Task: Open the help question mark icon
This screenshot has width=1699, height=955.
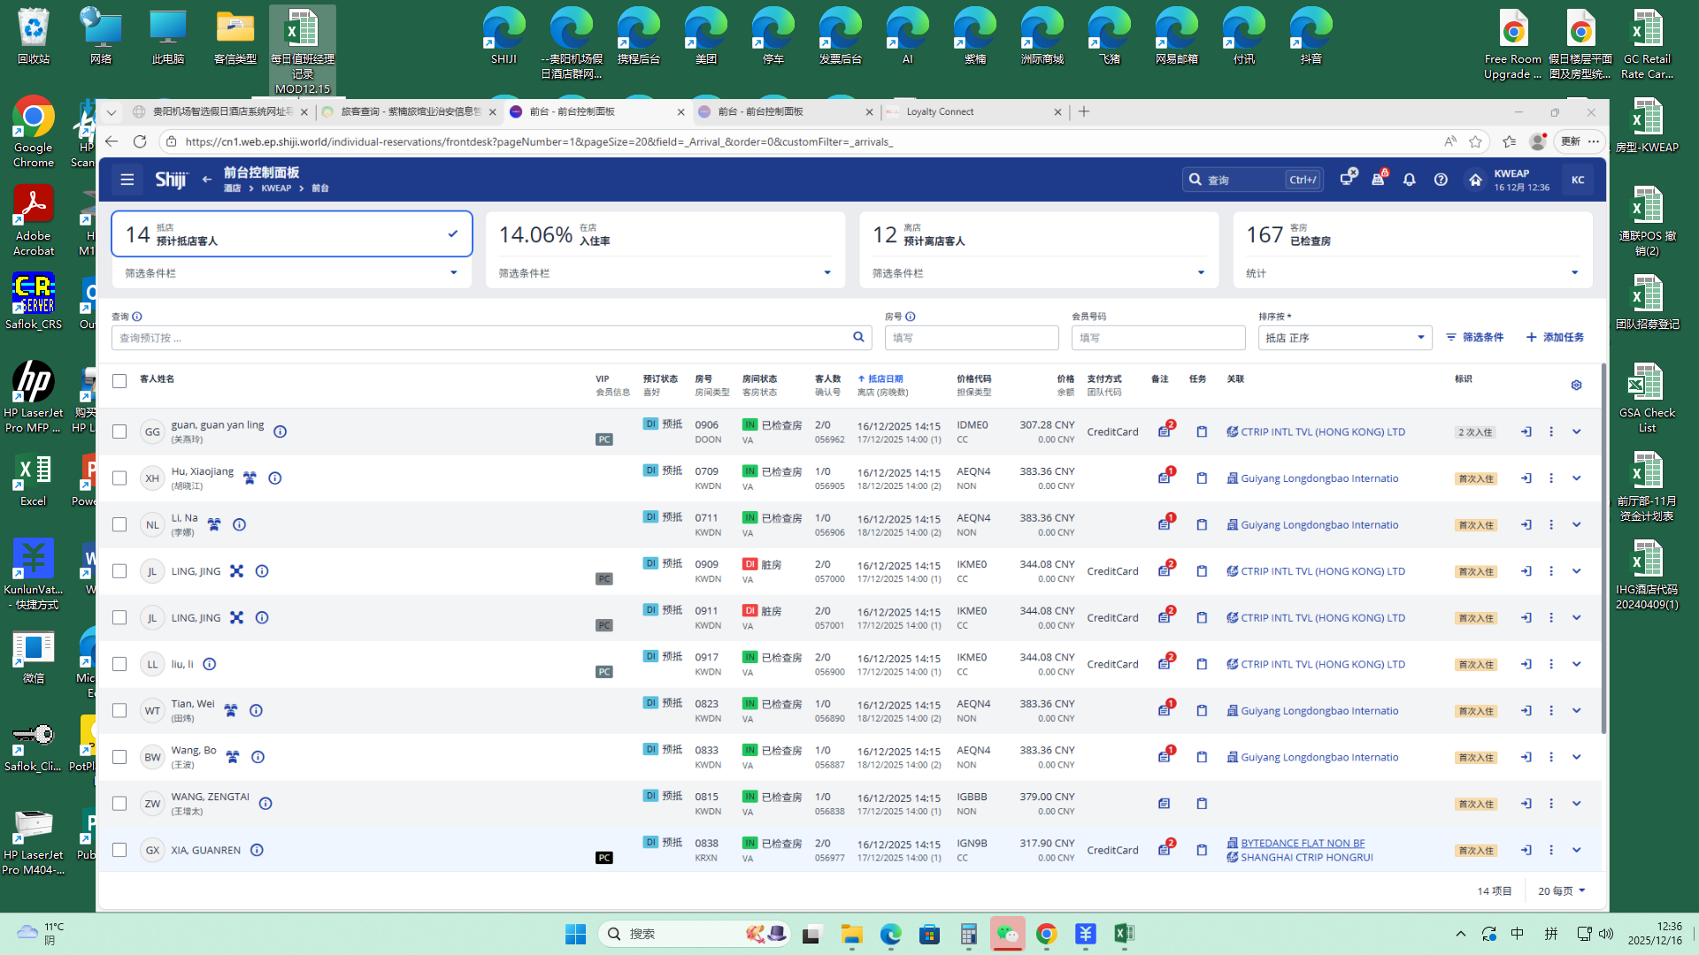Action: [1441, 180]
